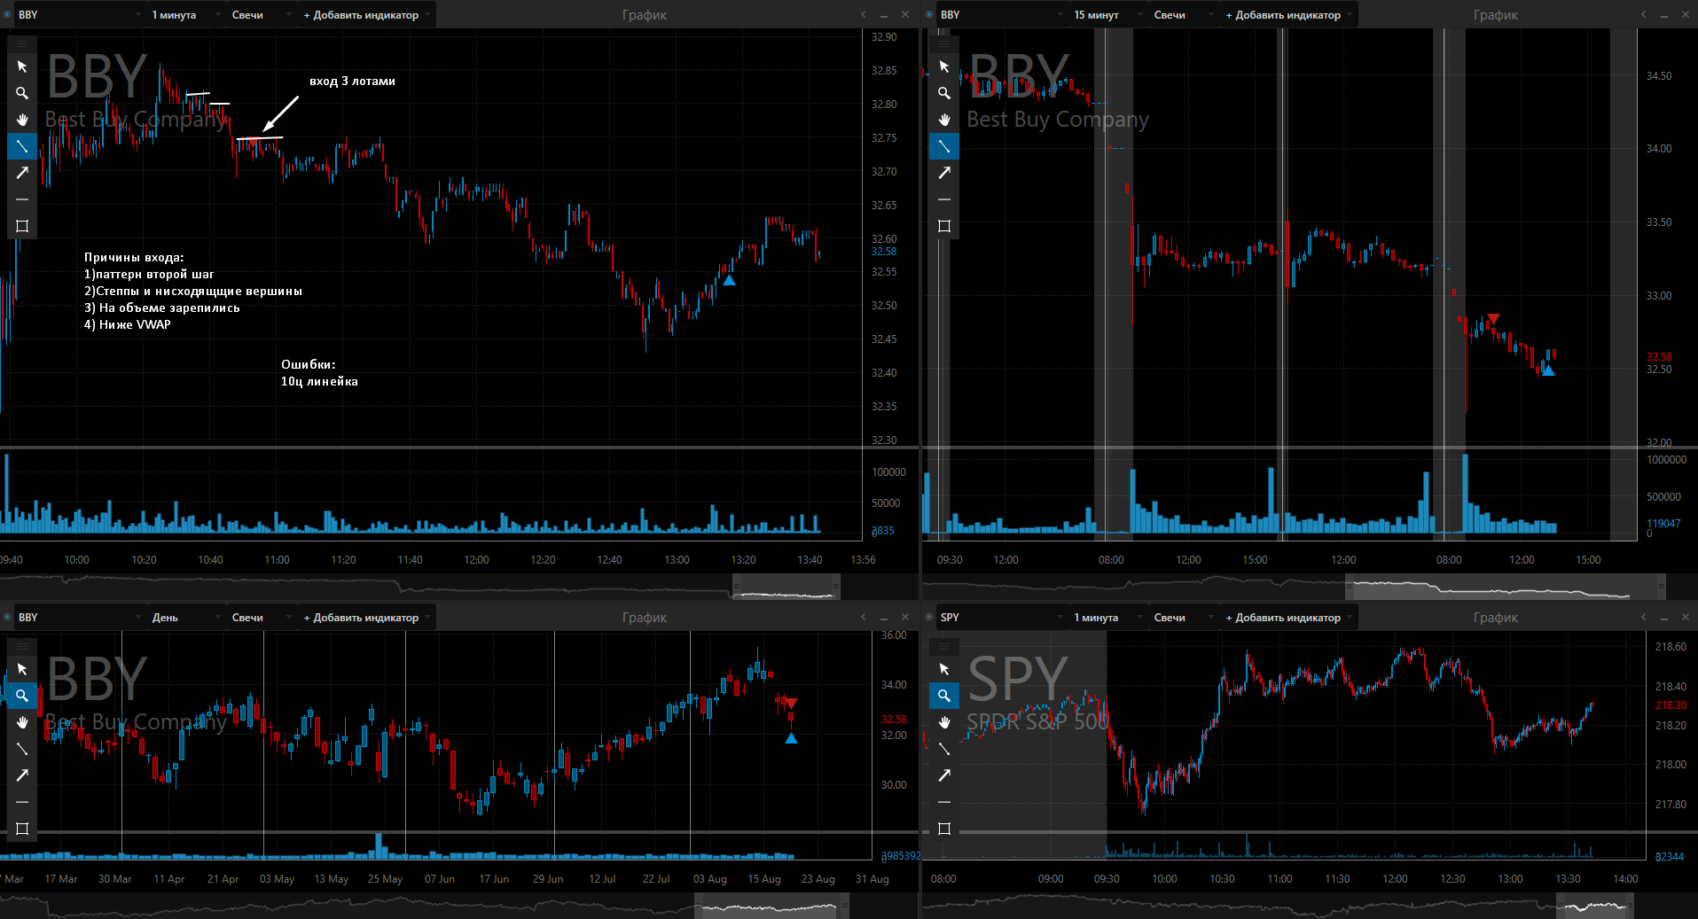Select the hand pan tool in BBY День chart
1698x919 pixels.
pos(22,722)
